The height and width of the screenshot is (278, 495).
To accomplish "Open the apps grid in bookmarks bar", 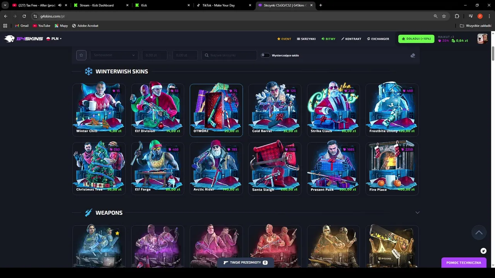I will pyautogui.click(x=5, y=25).
